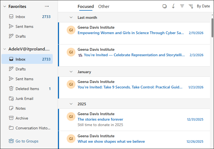The height and width of the screenshot is (149, 214).
Task: Open the Junk Email folder
Action: point(24,99)
